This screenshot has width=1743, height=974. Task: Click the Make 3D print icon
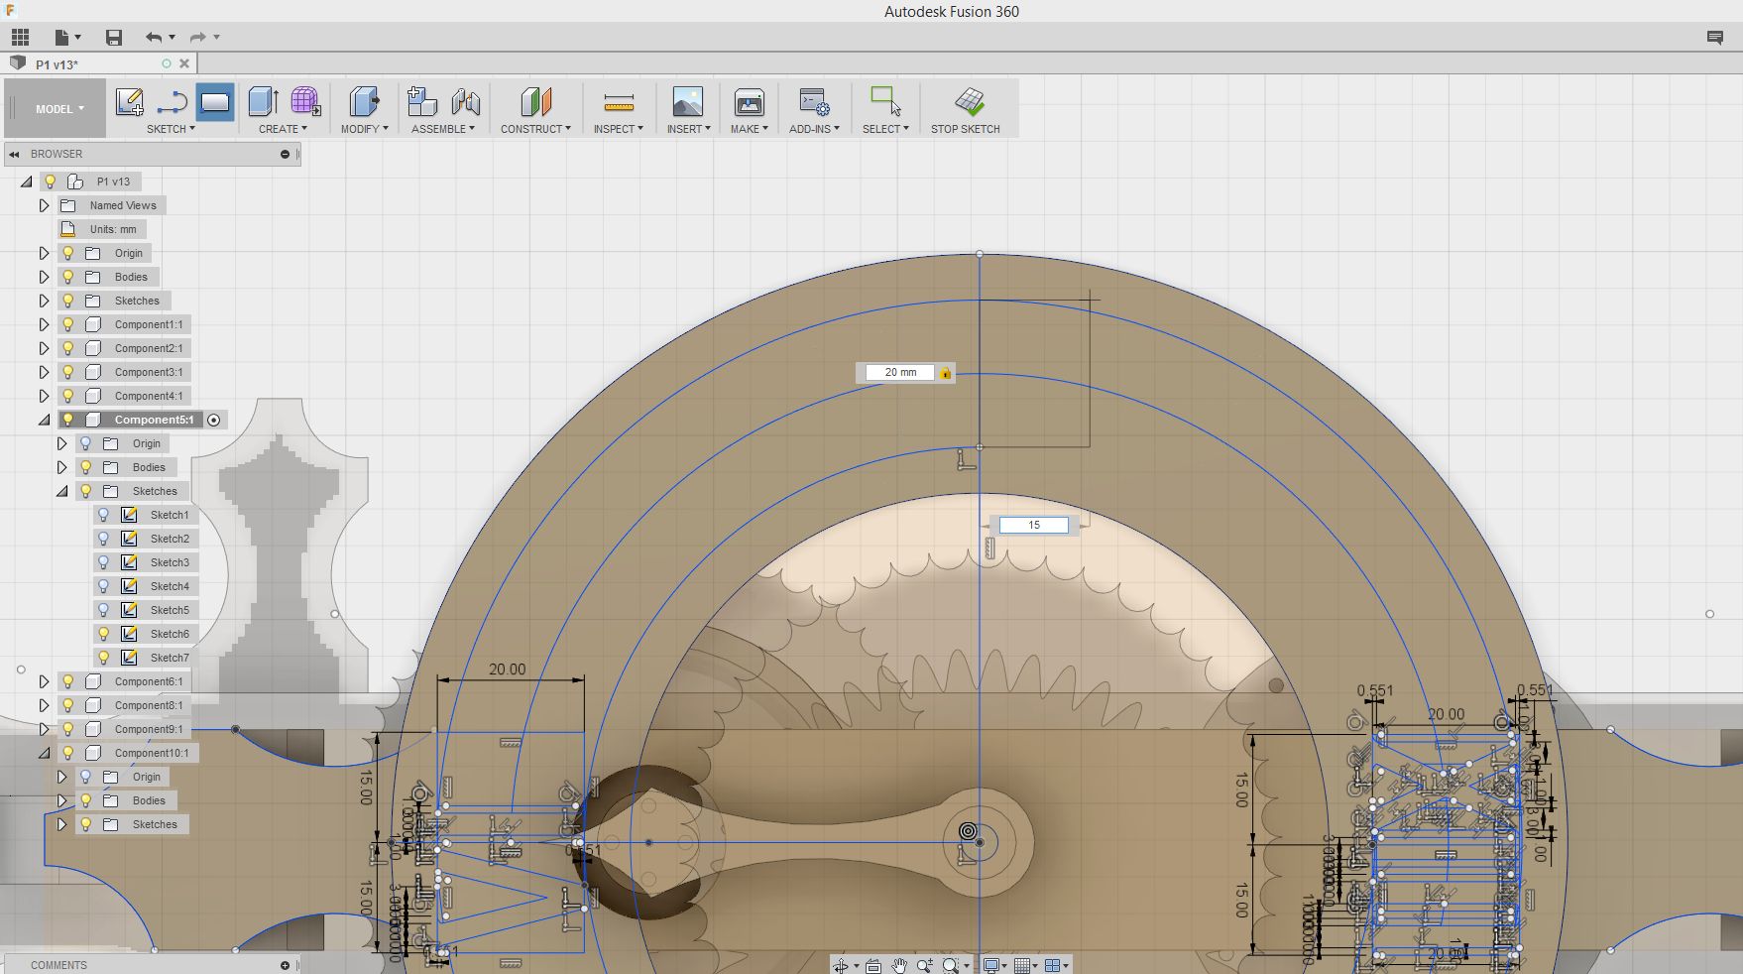tap(750, 101)
